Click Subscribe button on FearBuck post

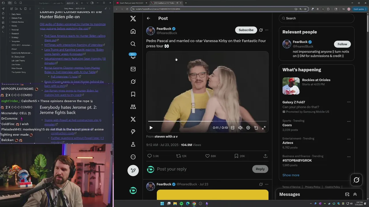coord(246,30)
